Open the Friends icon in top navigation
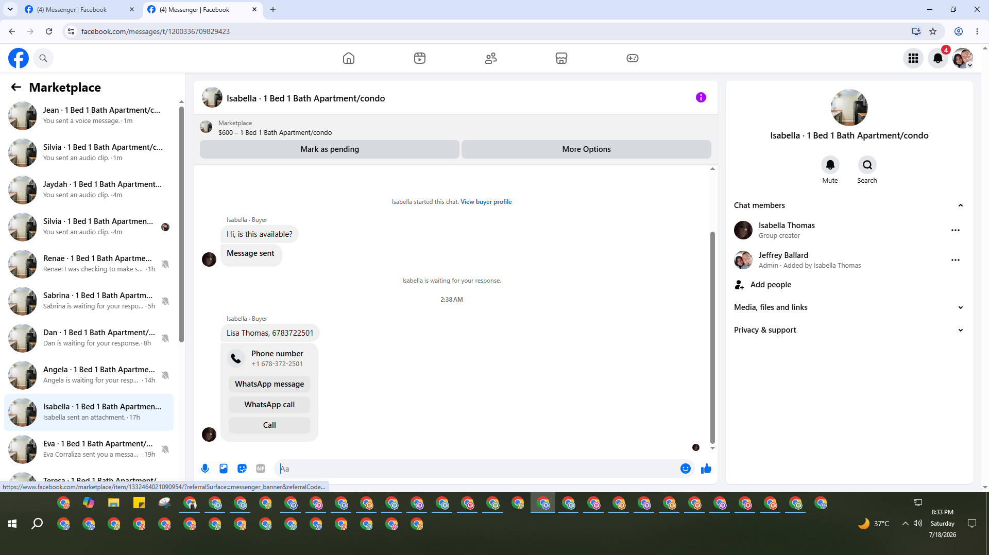Screen dimensions: 989x555 491,58
